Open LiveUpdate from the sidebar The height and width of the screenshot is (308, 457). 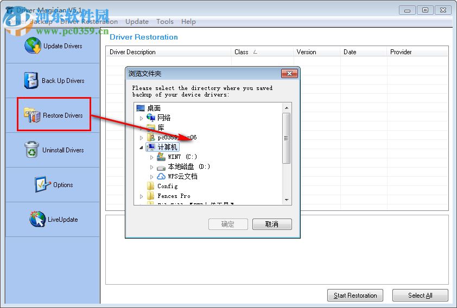click(x=54, y=219)
